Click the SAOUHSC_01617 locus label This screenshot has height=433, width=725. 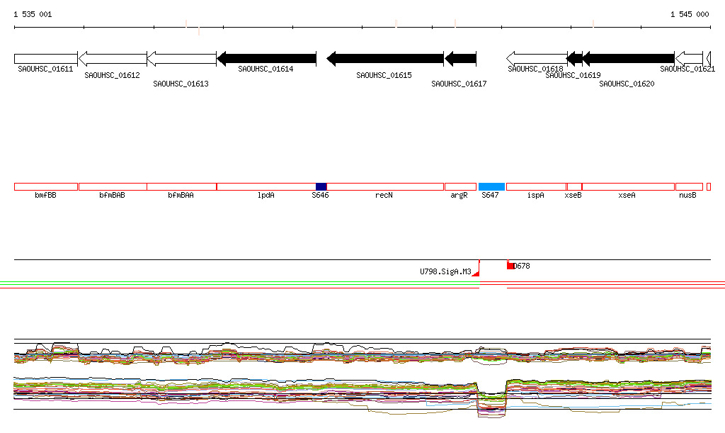[x=459, y=84]
